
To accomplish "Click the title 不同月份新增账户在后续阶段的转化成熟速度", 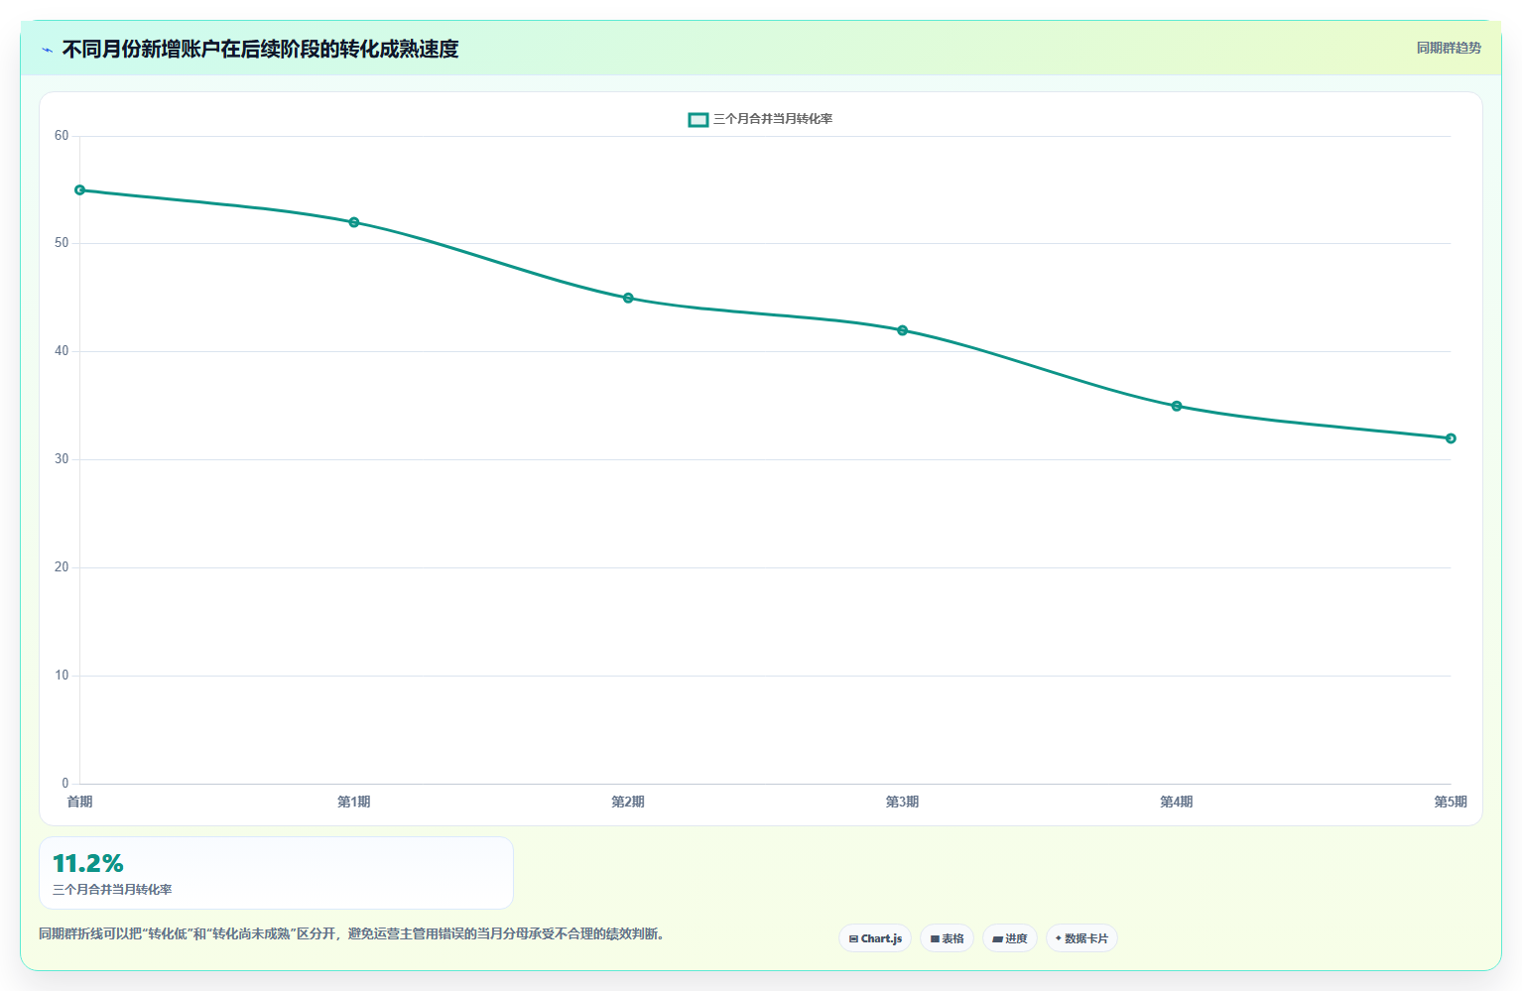I will pyautogui.click(x=260, y=49).
